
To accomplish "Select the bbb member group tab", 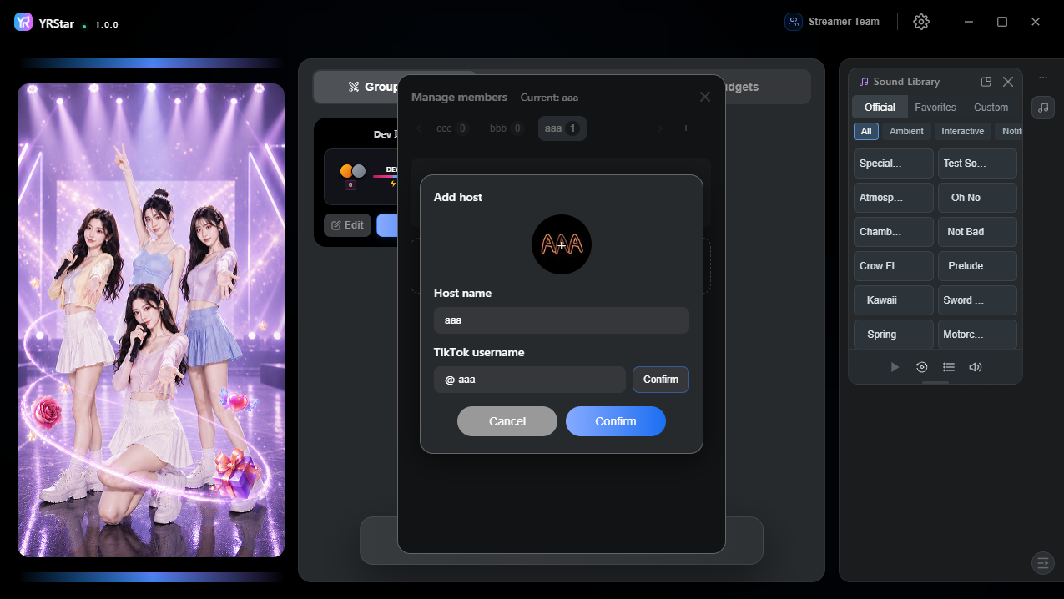I will click(506, 128).
